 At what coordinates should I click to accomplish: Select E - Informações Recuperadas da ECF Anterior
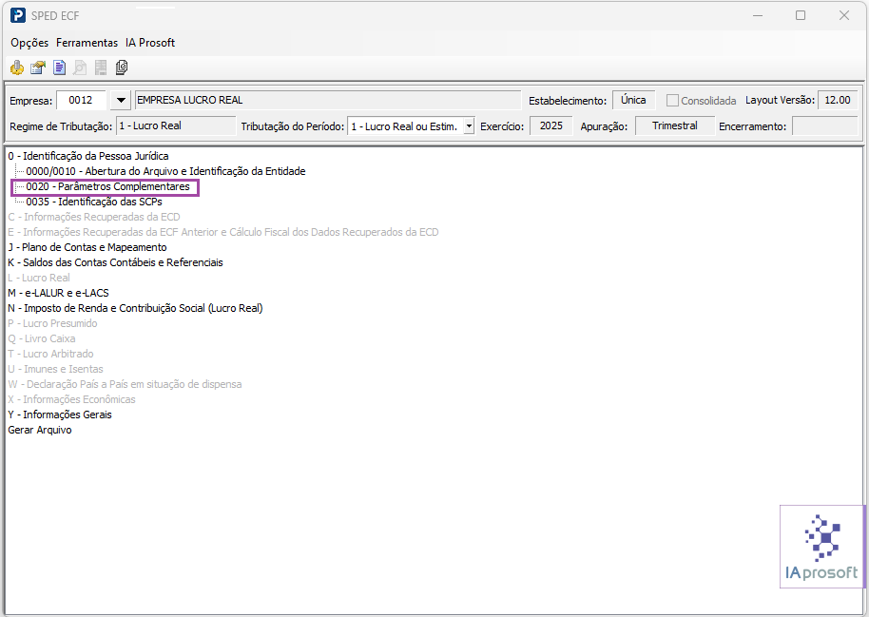[x=223, y=232]
